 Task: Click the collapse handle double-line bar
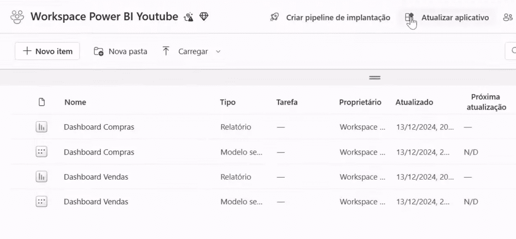coord(375,77)
